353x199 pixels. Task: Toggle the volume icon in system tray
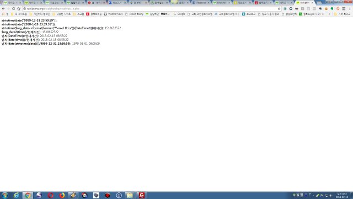point(331,195)
